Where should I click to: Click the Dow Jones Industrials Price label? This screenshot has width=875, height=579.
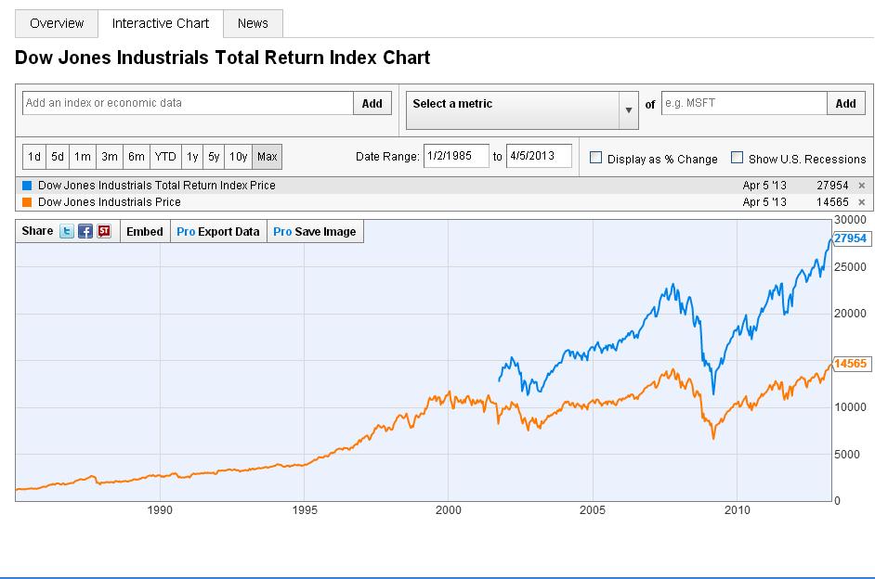(110, 201)
